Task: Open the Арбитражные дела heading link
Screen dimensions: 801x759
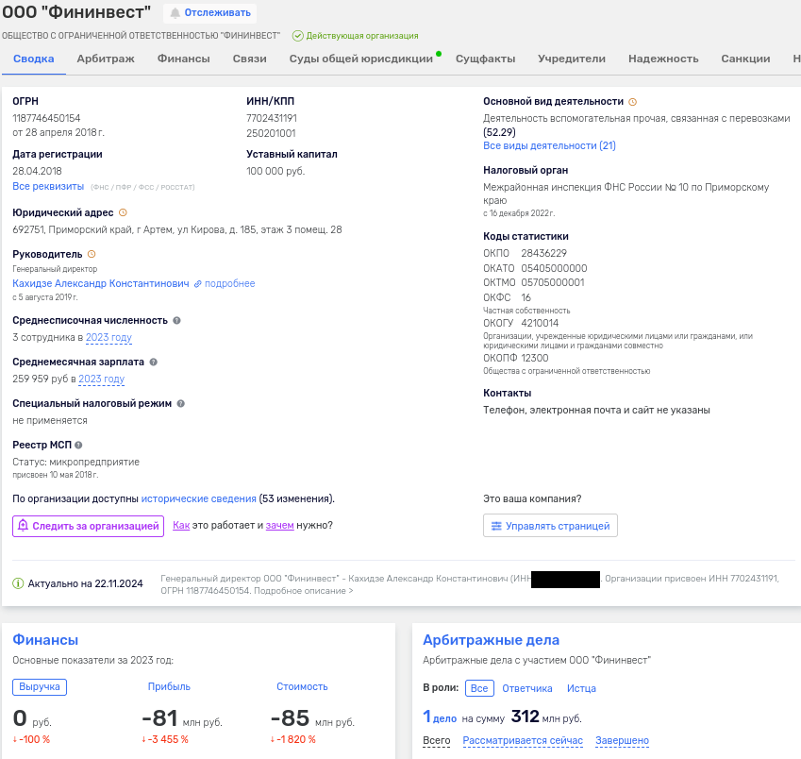Action: pos(491,640)
